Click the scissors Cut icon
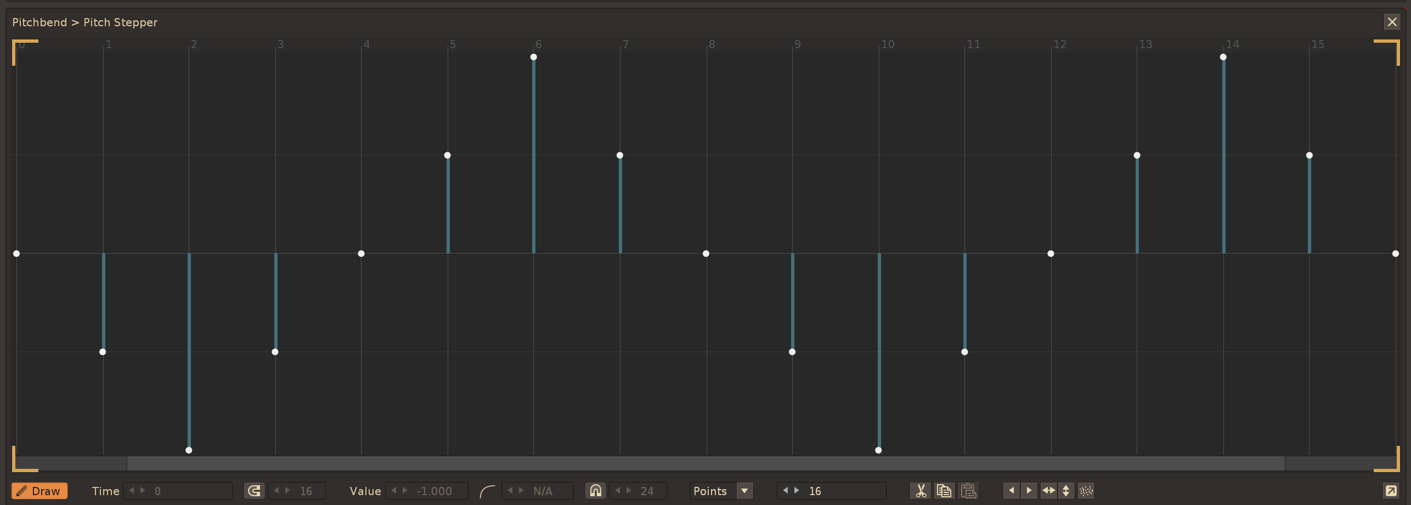The width and height of the screenshot is (1411, 505). coord(920,491)
